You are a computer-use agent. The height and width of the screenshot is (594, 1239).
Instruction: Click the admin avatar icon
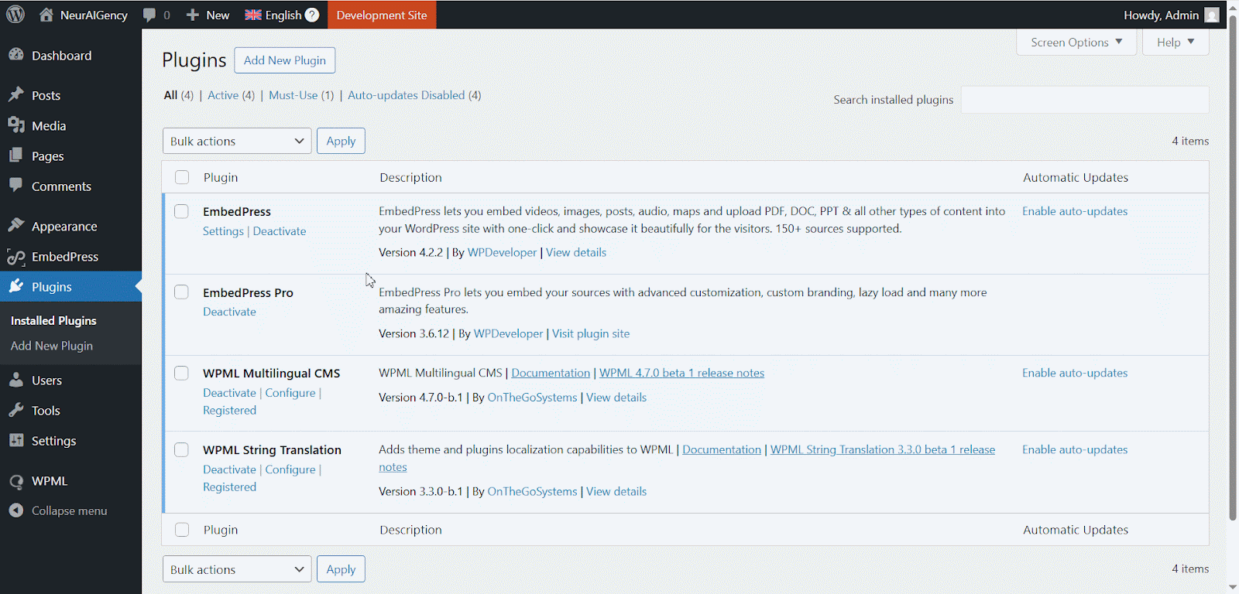point(1212,15)
